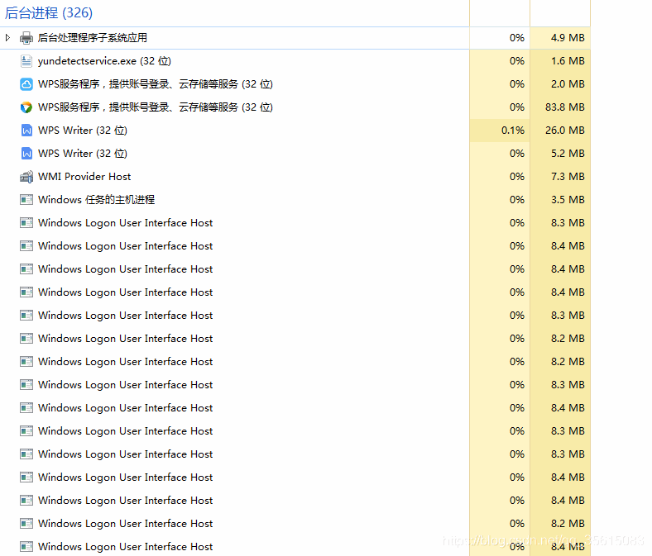Click the printer icon for 后台处理程序子系统应用
652x556 pixels.
coord(26,38)
